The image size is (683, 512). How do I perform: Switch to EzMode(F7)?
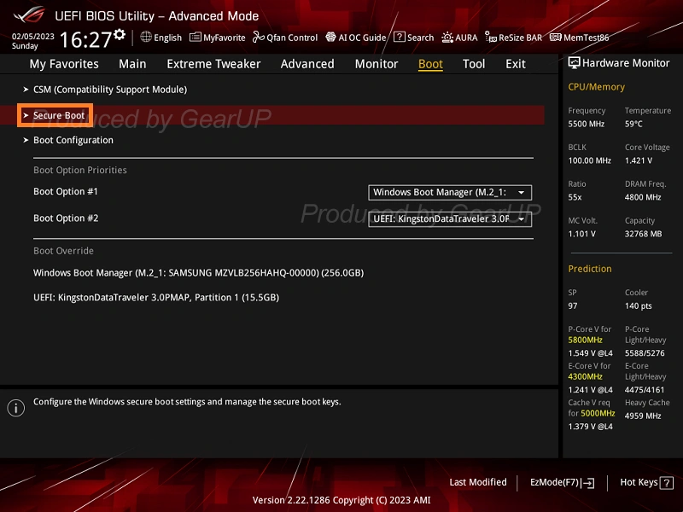point(562,483)
